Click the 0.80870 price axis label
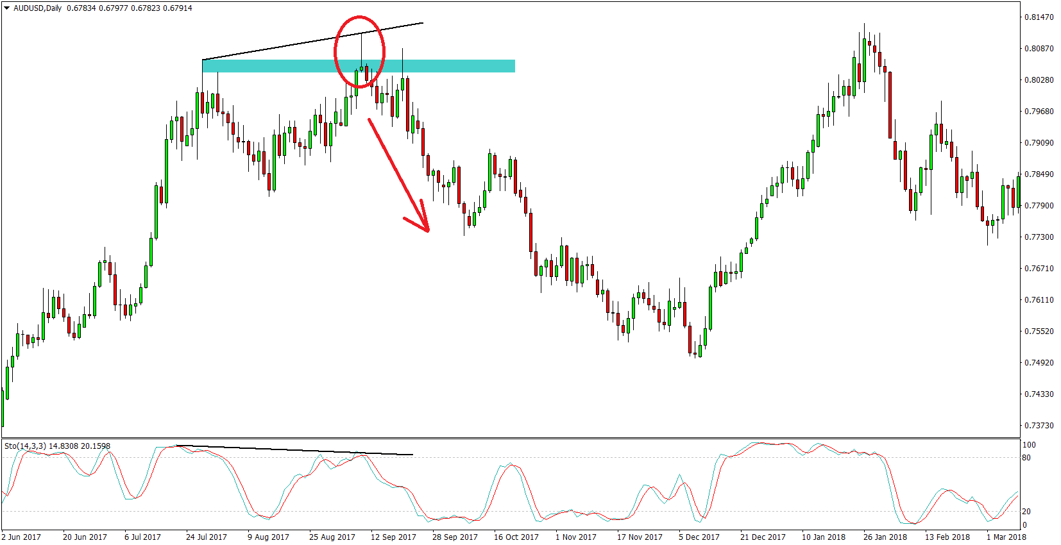Screen dimensions: 1061x545 pos(1039,49)
